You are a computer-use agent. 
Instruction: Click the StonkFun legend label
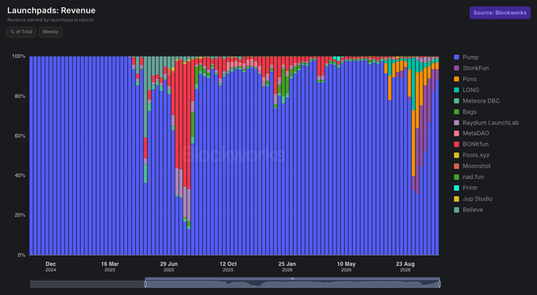click(x=475, y=68)
